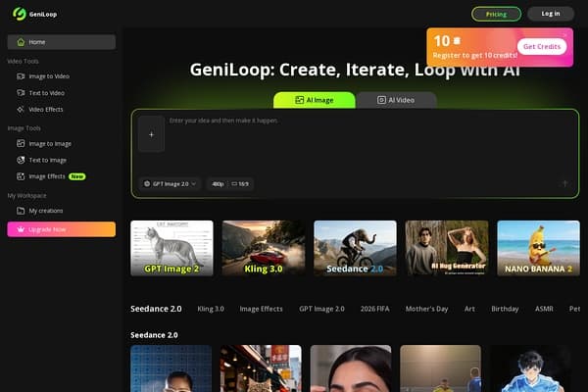Click Upgrade Now button
Screen dimensions: 588x392
coord(62,229)
